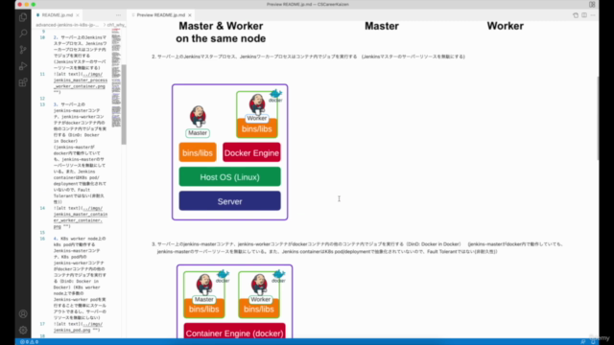Click the Master & Worker on the same node heading

tap(221, 32)
